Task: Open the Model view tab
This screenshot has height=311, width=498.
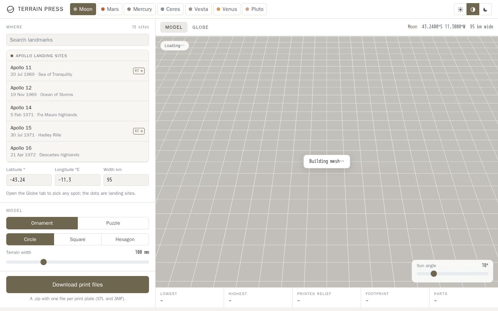Action: pyautogui.click(x=174, y=27)
